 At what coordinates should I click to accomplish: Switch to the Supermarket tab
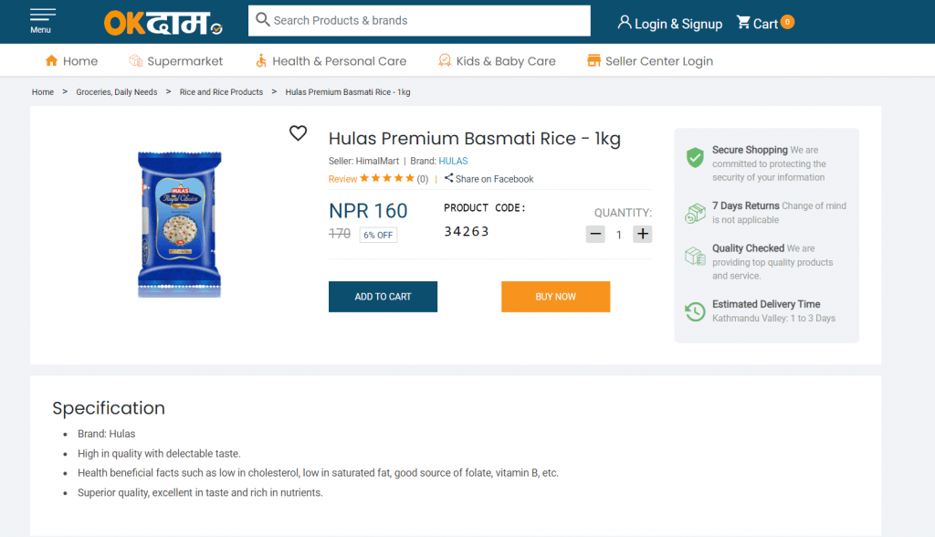click(x=176, y=60)
